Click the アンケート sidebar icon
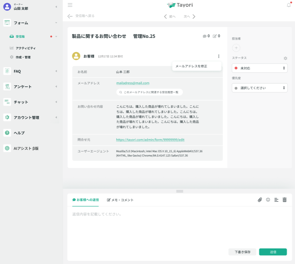 tap(7, 86)
